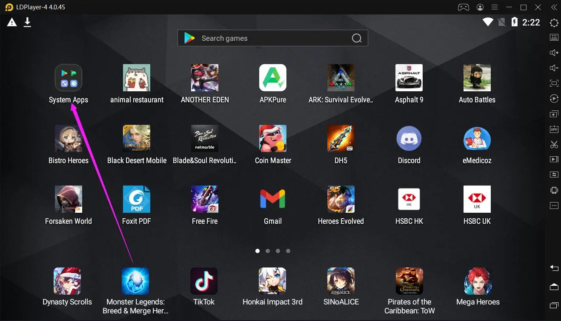Image resolution: width=561 pixels, height=321 pixels.
Task: Open the Discord app
Action: tap(409, 138)
